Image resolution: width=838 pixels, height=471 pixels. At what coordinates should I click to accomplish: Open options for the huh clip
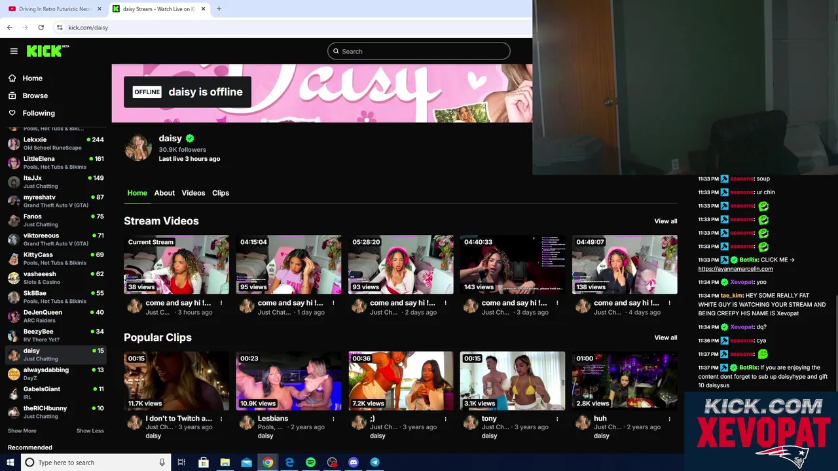pos(669,419)
